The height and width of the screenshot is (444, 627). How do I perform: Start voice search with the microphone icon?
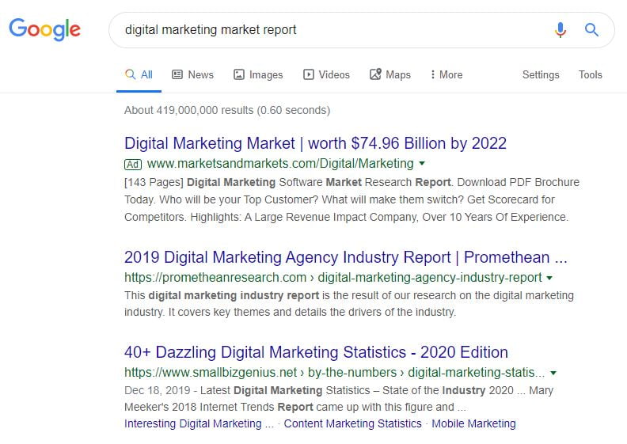coord(560,30)
